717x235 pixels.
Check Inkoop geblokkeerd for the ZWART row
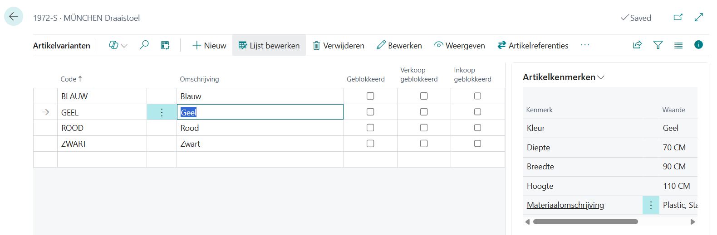[477, 144]
